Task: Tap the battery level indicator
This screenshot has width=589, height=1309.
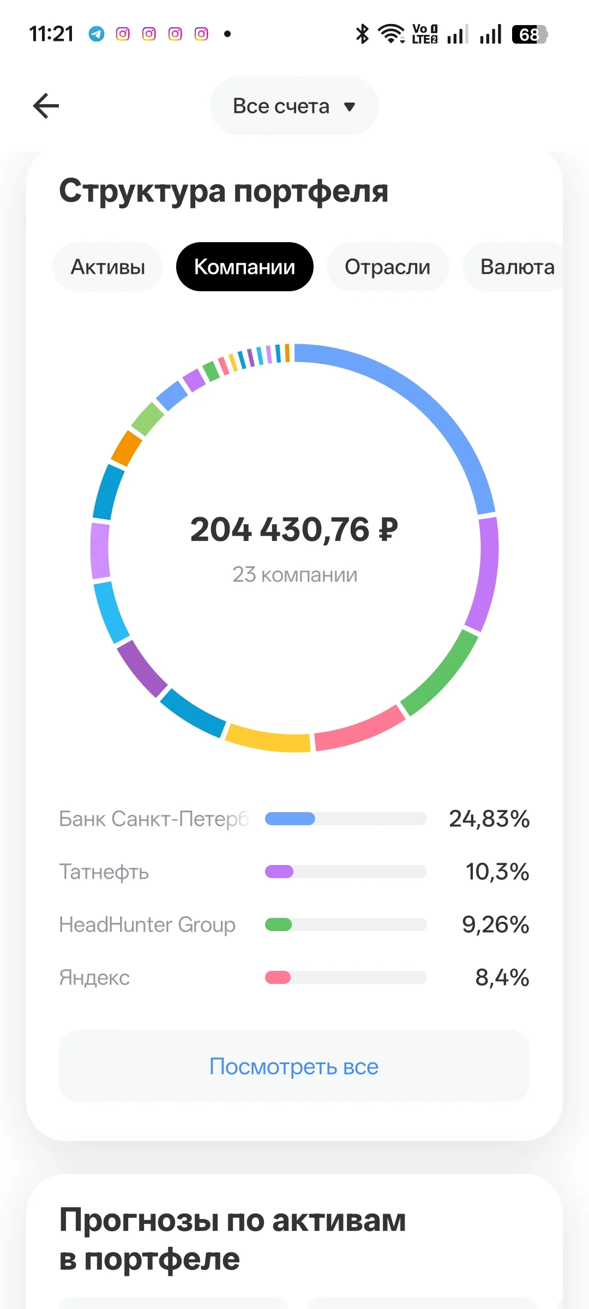Action: coord(530,34)
